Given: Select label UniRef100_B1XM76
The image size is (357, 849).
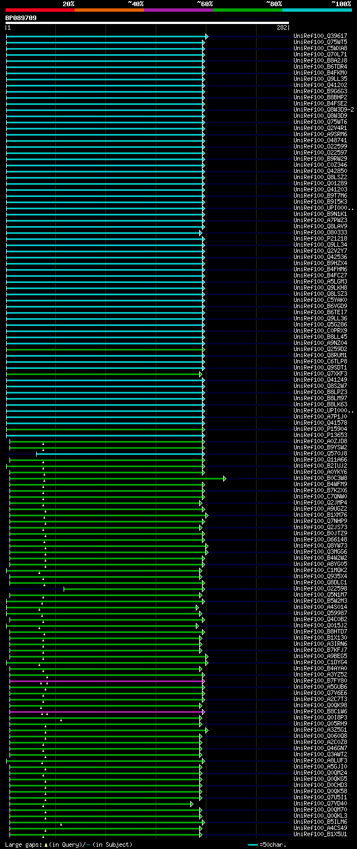Looking at the screenshot, I should pyautogui.click(x=320, y=515).
